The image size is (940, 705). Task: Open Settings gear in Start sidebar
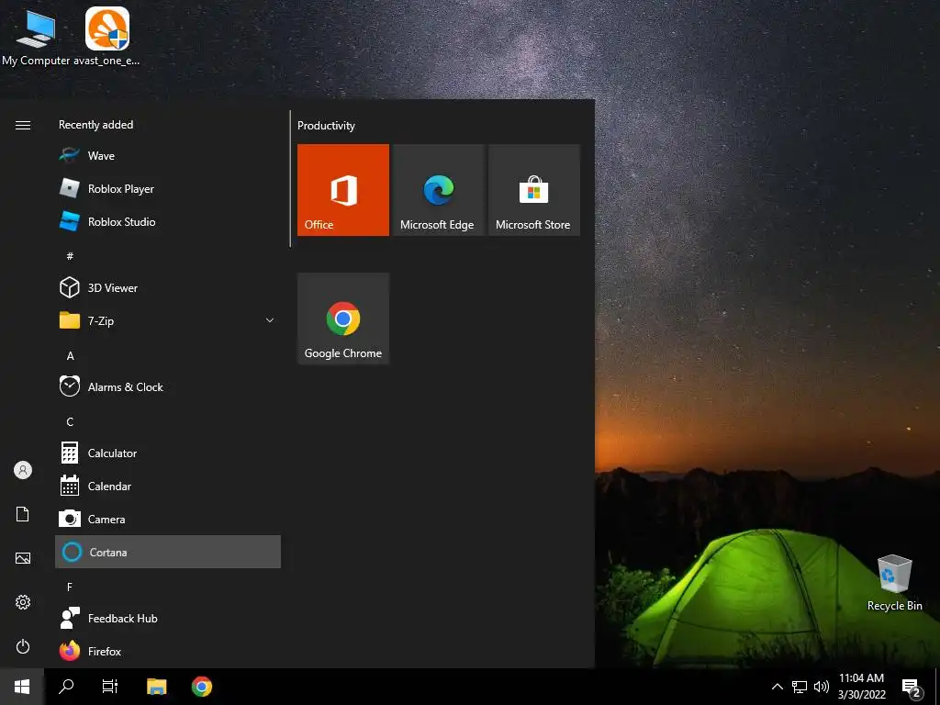[x=23, y=602]
